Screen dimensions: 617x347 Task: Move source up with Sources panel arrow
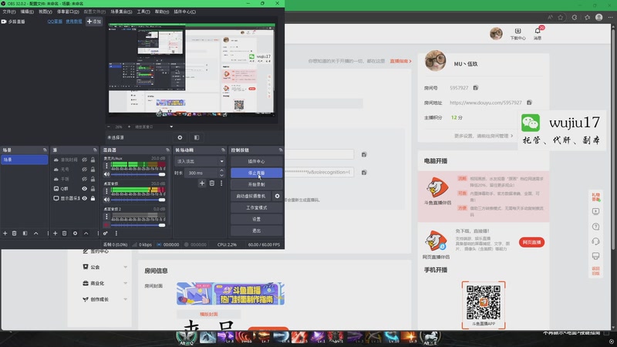[x=86, y=234]
